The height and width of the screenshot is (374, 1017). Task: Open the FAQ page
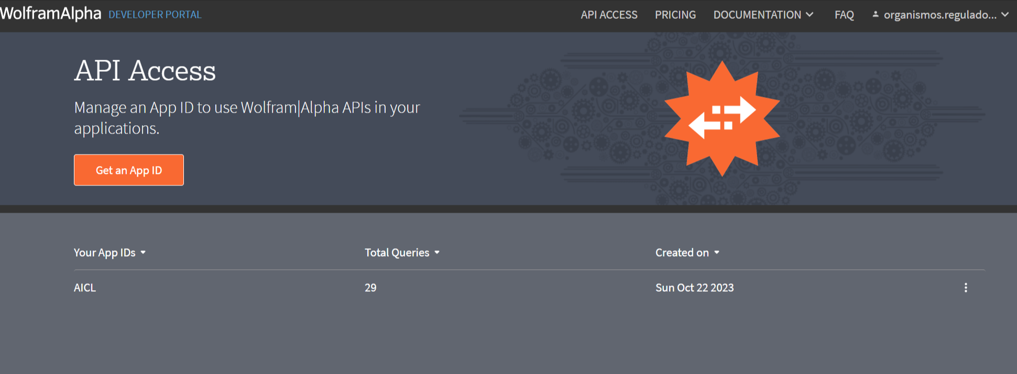(x=844, y=15)
